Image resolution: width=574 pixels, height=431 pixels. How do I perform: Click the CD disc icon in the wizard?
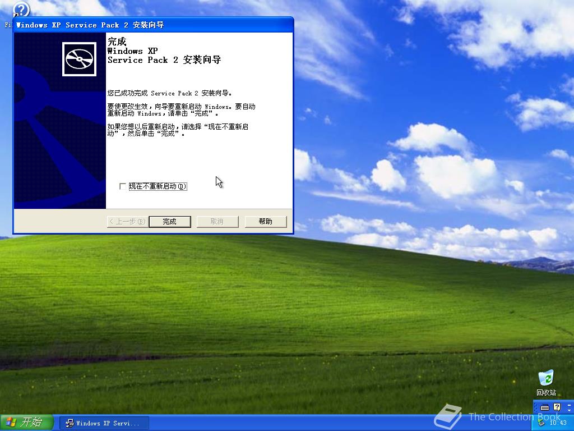79,59
